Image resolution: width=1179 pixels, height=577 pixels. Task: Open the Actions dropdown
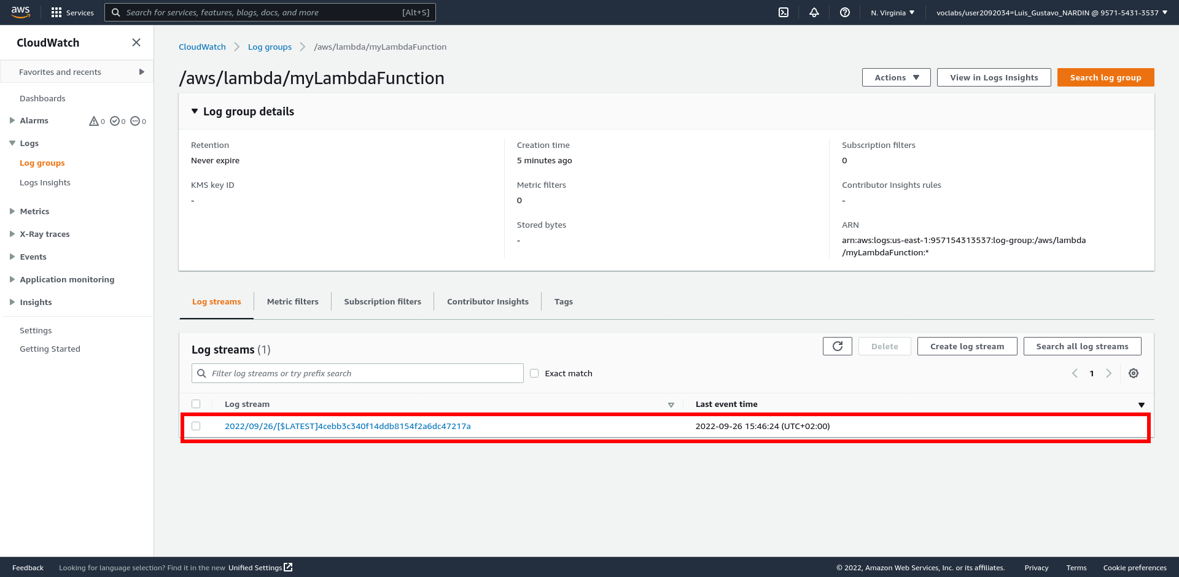(x=896, y=77)
